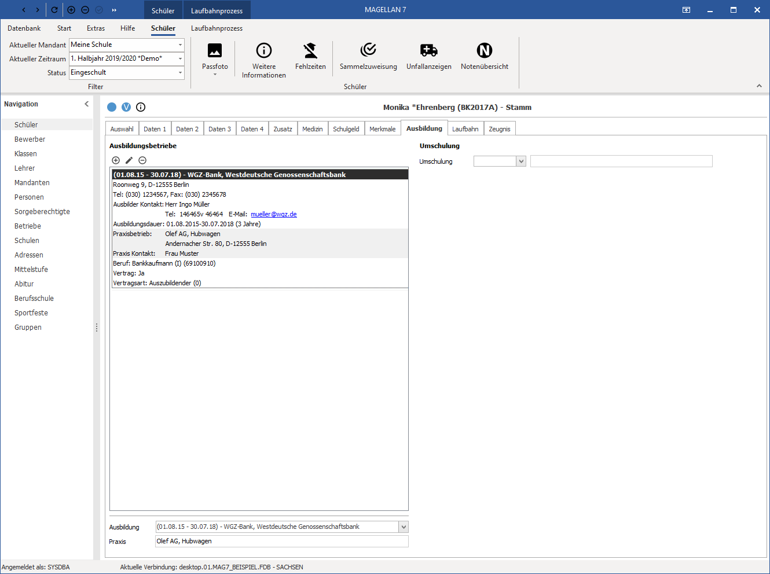Click the refresh icon in title bar
The height and width of the screenshot is (574, 770).
54,10
